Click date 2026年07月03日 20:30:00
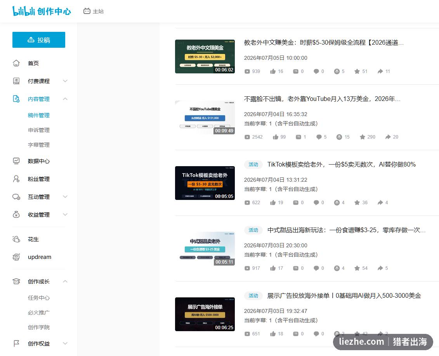 (276, 245)
